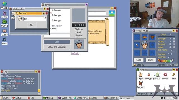
Task: Click the alignment color gauge
Action: (x=166, y=61)
